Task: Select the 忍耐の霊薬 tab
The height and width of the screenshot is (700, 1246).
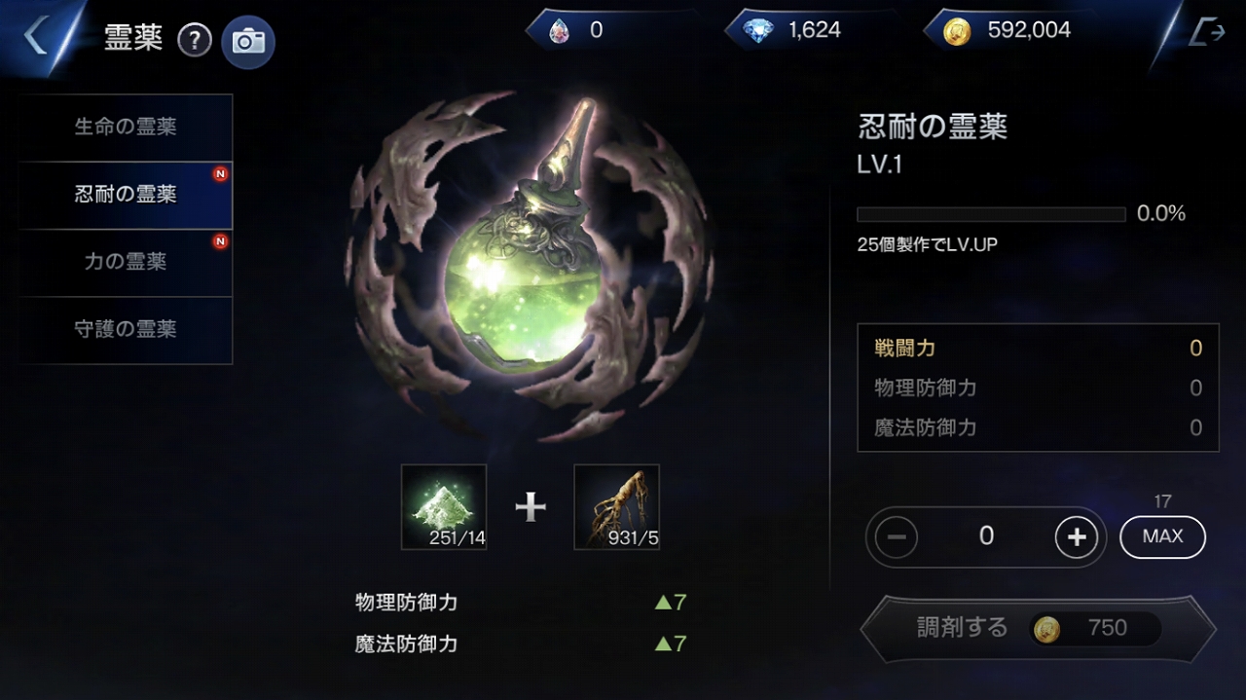Action: (126, 195)
